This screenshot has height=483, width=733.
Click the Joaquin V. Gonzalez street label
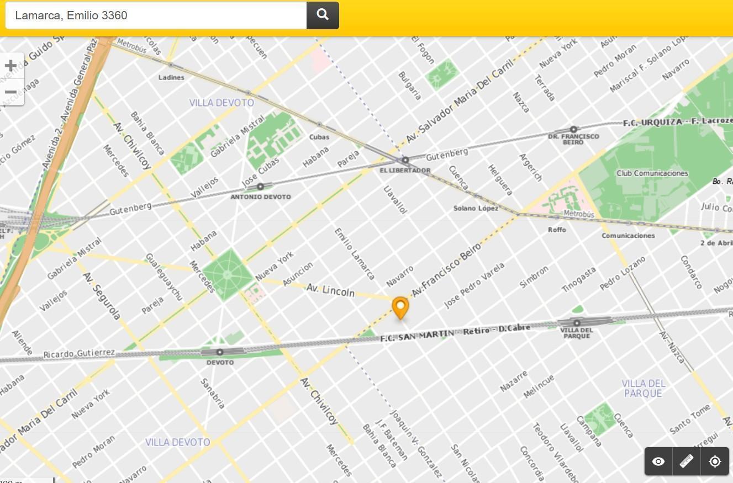(x=416, y=443)
